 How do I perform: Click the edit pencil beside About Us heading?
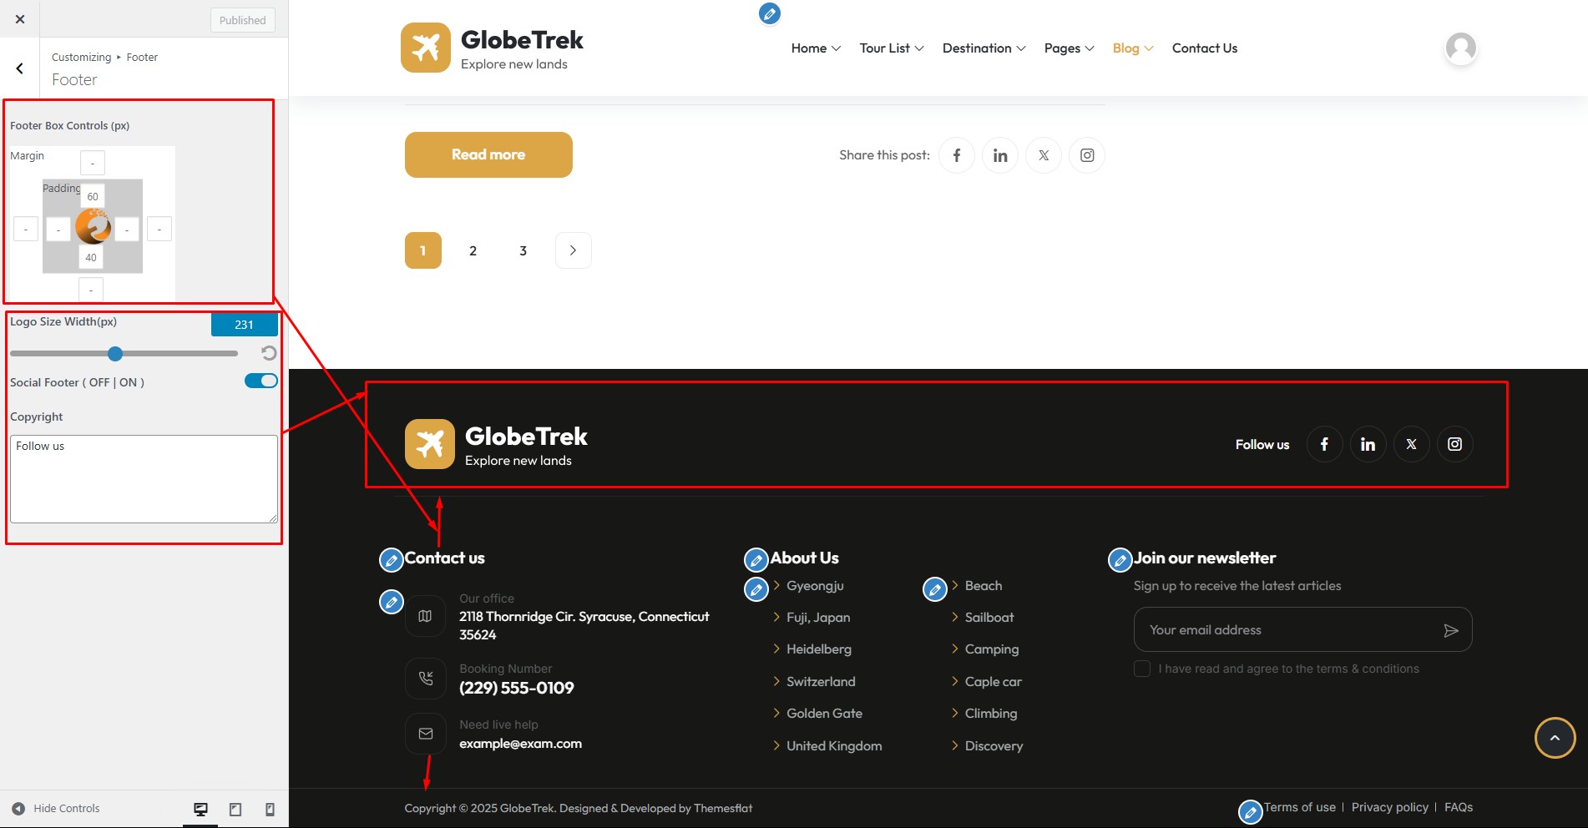pyautogui.click(x=756, y=560)
